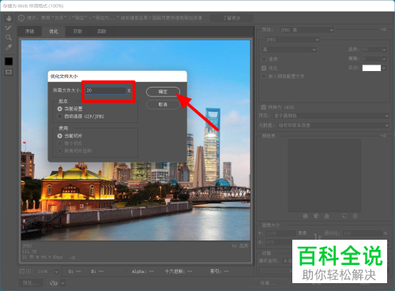Image resolution: width=395 pixels, height=291 pixels.
Task: Toggle the embed color profile checkbox
Action: pos(264,76)
